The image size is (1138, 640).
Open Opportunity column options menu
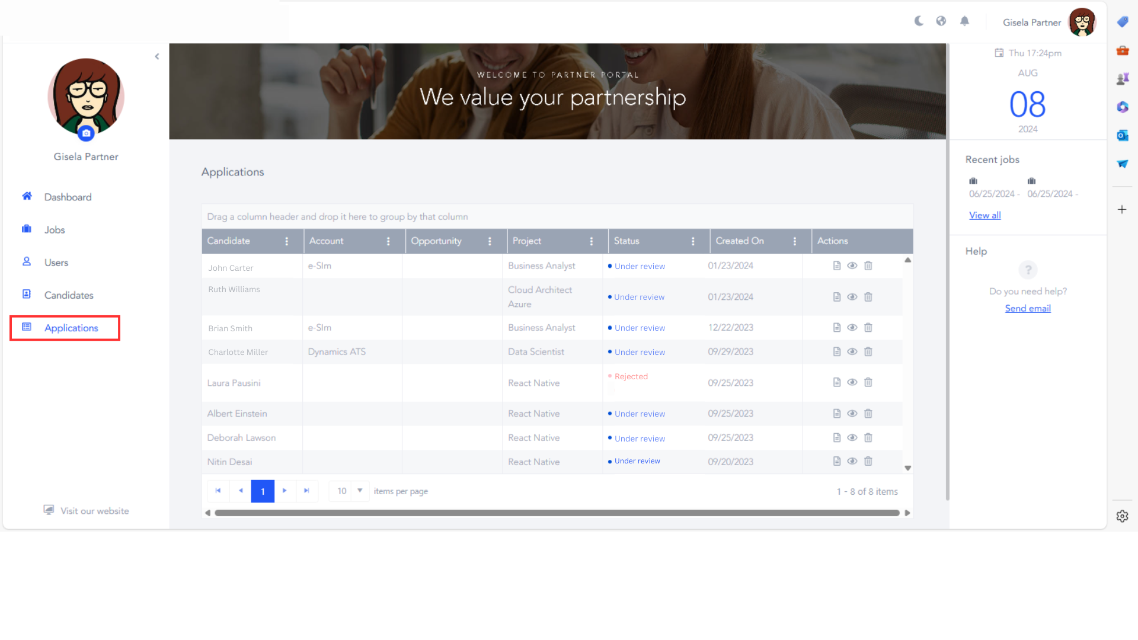(490, 241)
